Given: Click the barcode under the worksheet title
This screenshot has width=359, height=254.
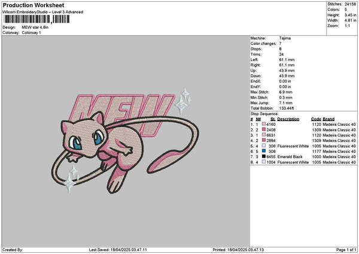Looking at the screenshot, I should pos(36,20).
